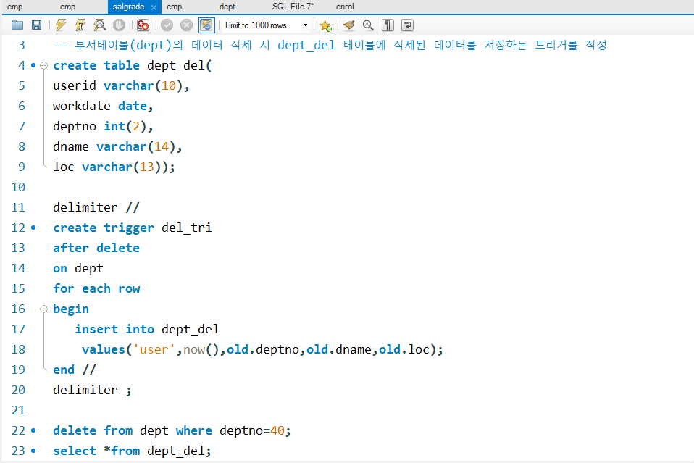Open the SQL File 7 tab
The image size is (694, 463).
pos(293,7)
